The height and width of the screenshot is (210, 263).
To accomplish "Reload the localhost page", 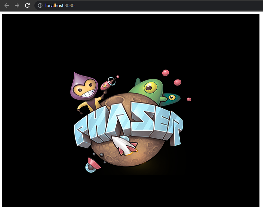I will (x=27, y=5).
